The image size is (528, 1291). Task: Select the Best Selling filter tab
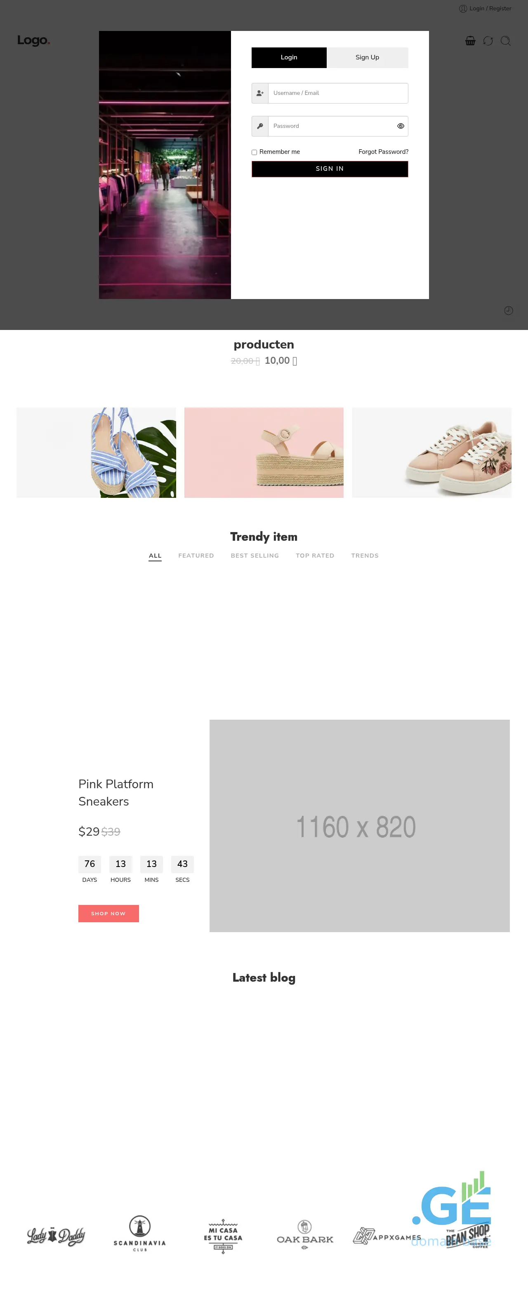coord(255,555)
